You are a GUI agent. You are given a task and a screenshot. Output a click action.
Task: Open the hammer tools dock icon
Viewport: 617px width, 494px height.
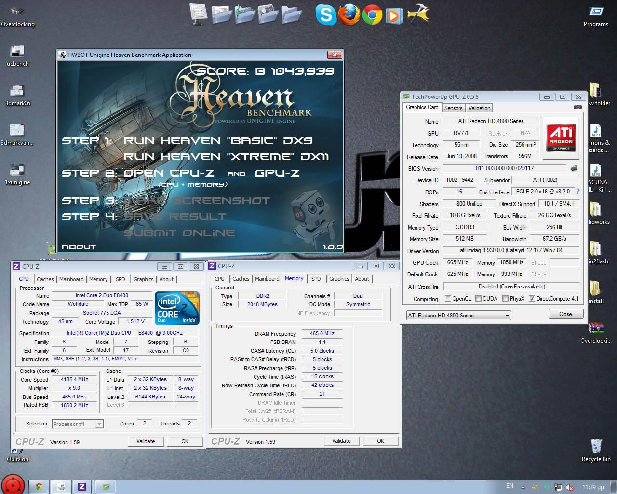pos(418,14)
